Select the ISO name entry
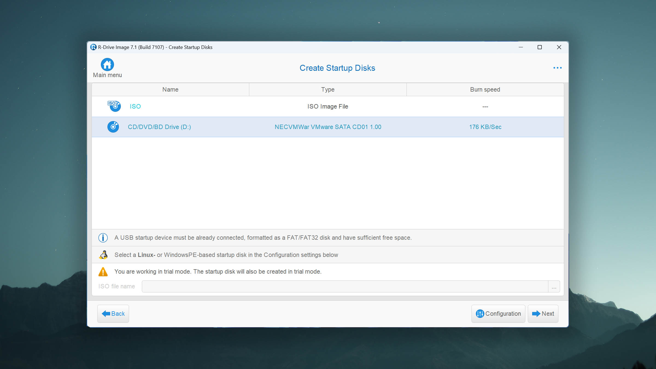 [135, 106]
